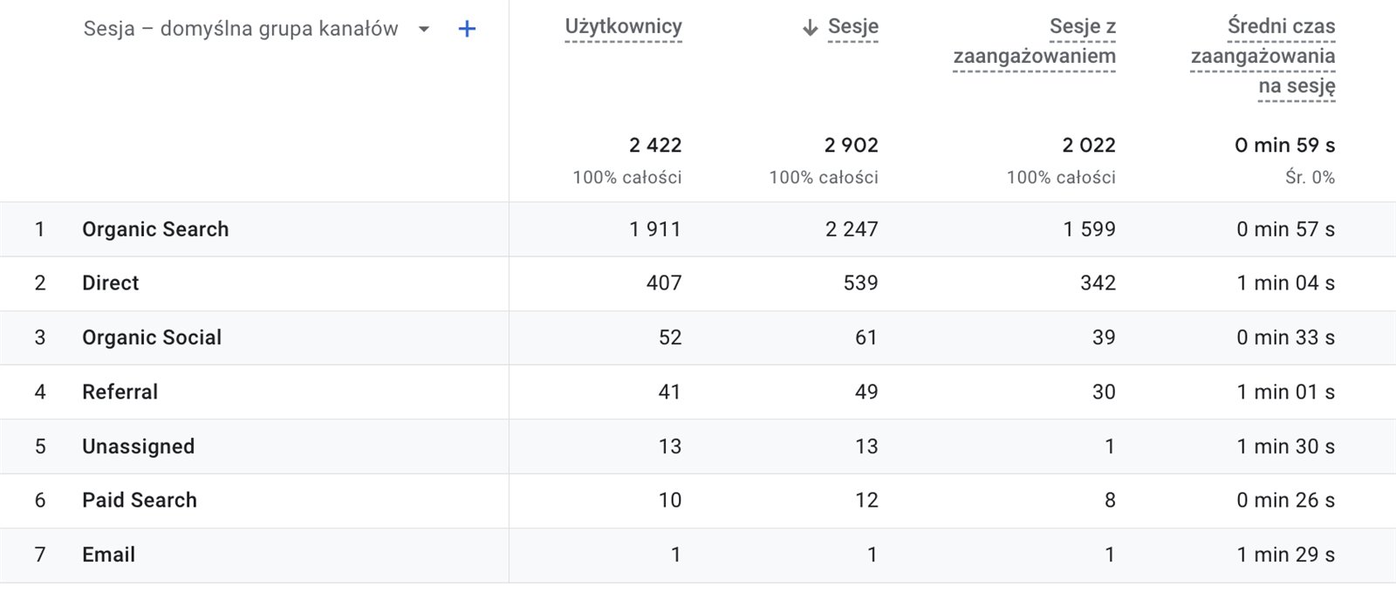The image size is (1396, 593).
Task: Click Organic Search users value 1 911
Action: tap(654, 229)
